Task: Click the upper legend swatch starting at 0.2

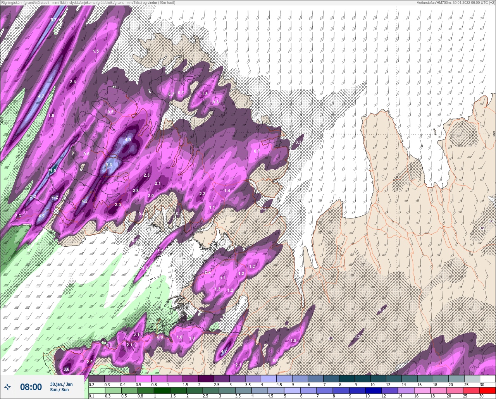Action: (x=97, y=378)
